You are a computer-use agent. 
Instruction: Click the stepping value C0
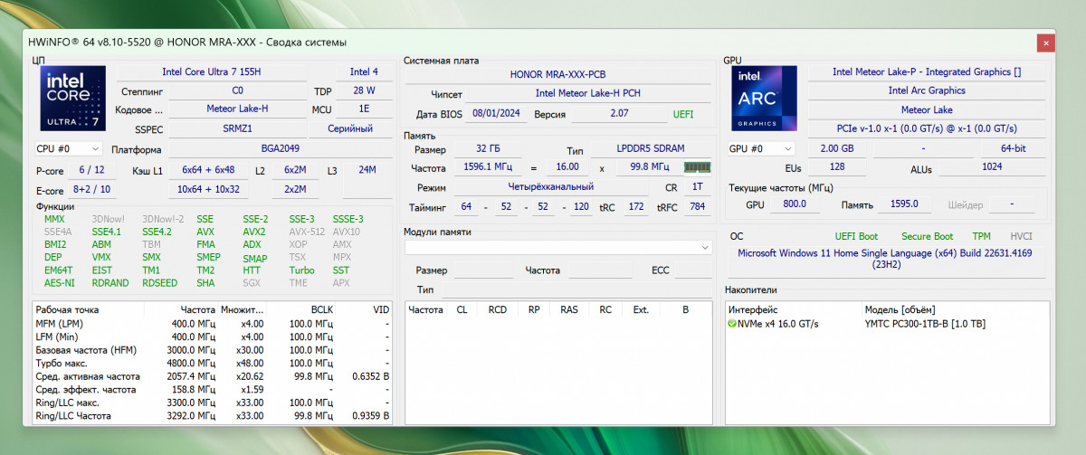[x=237, y=90]
